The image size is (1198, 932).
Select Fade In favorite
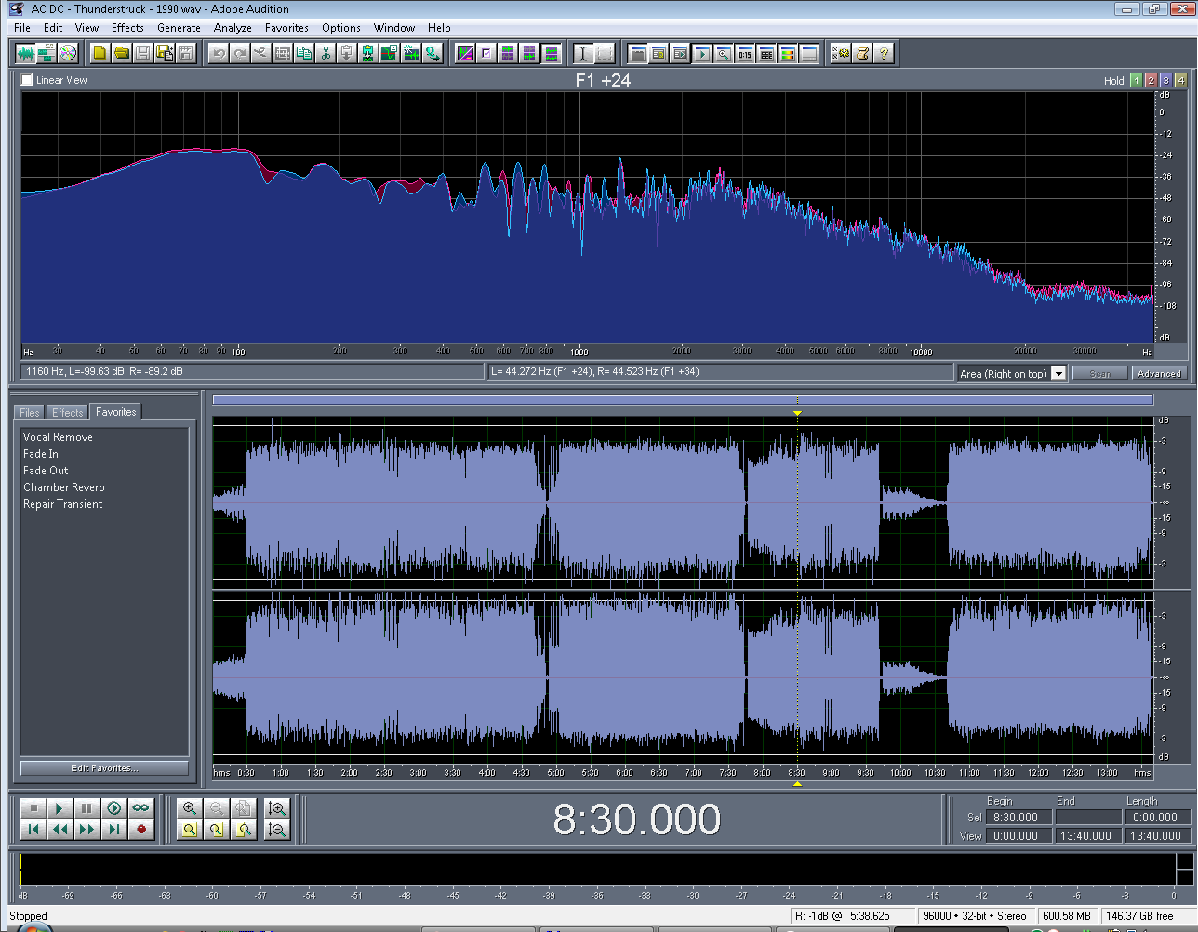click(41, 454)
